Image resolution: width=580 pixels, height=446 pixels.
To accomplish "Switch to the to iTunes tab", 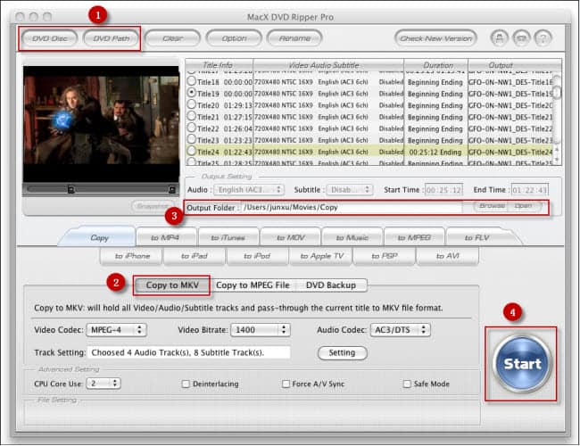I will coord(228,237).
